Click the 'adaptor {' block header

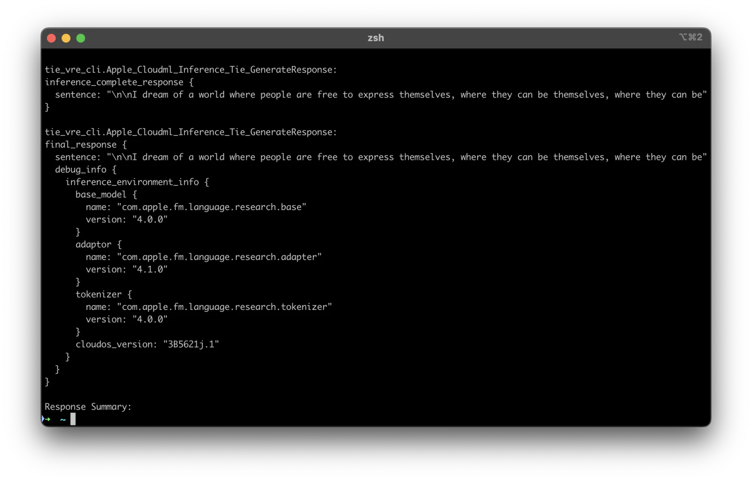[x=99, y=244]
